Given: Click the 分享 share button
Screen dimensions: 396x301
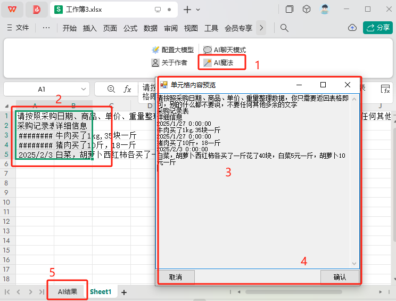Looking at the screenshot, I should (x=378, y=28).
